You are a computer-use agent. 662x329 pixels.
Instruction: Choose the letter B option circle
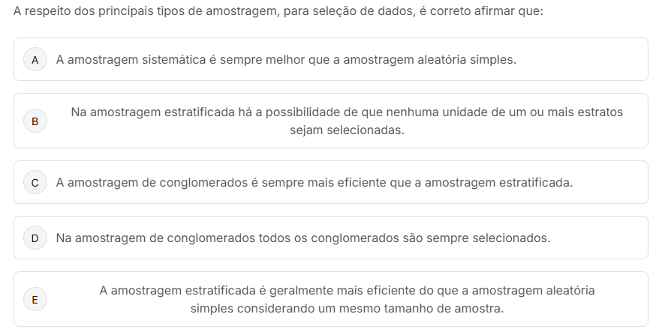(x=35, y=121)
